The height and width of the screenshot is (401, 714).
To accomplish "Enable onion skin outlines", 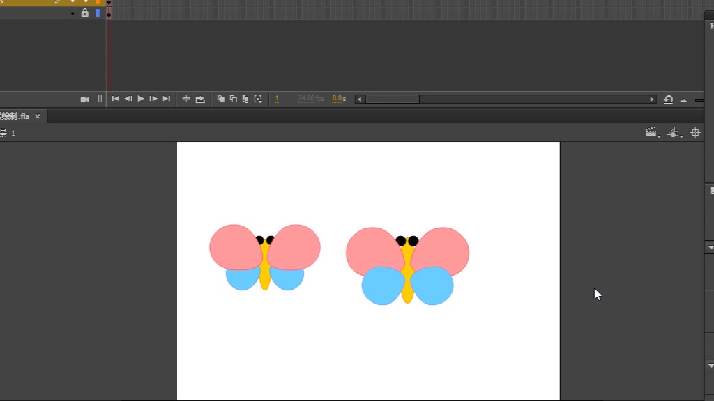I will point(234,100).
